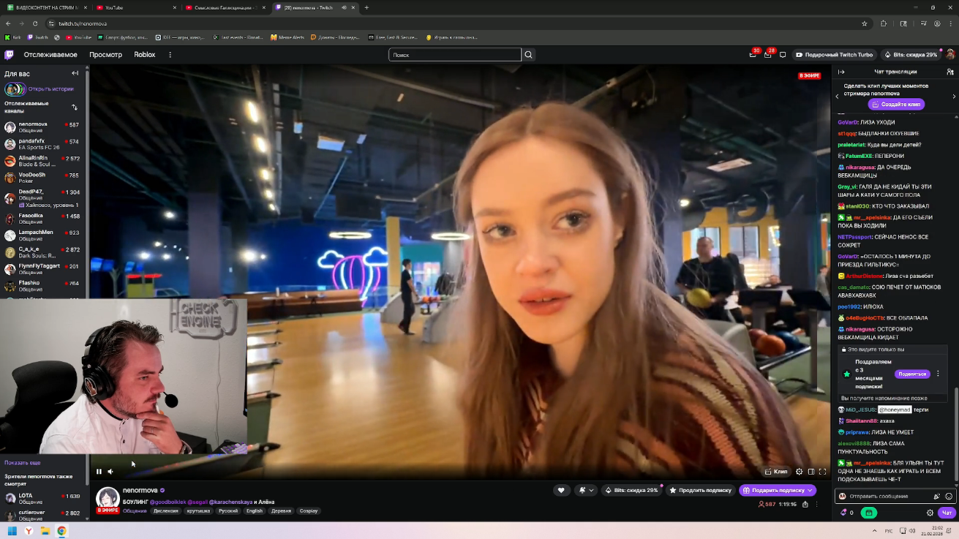Open the Просмотр nav tab
The height and width of the screenshot is (539, 959).
tap(106, 55)
